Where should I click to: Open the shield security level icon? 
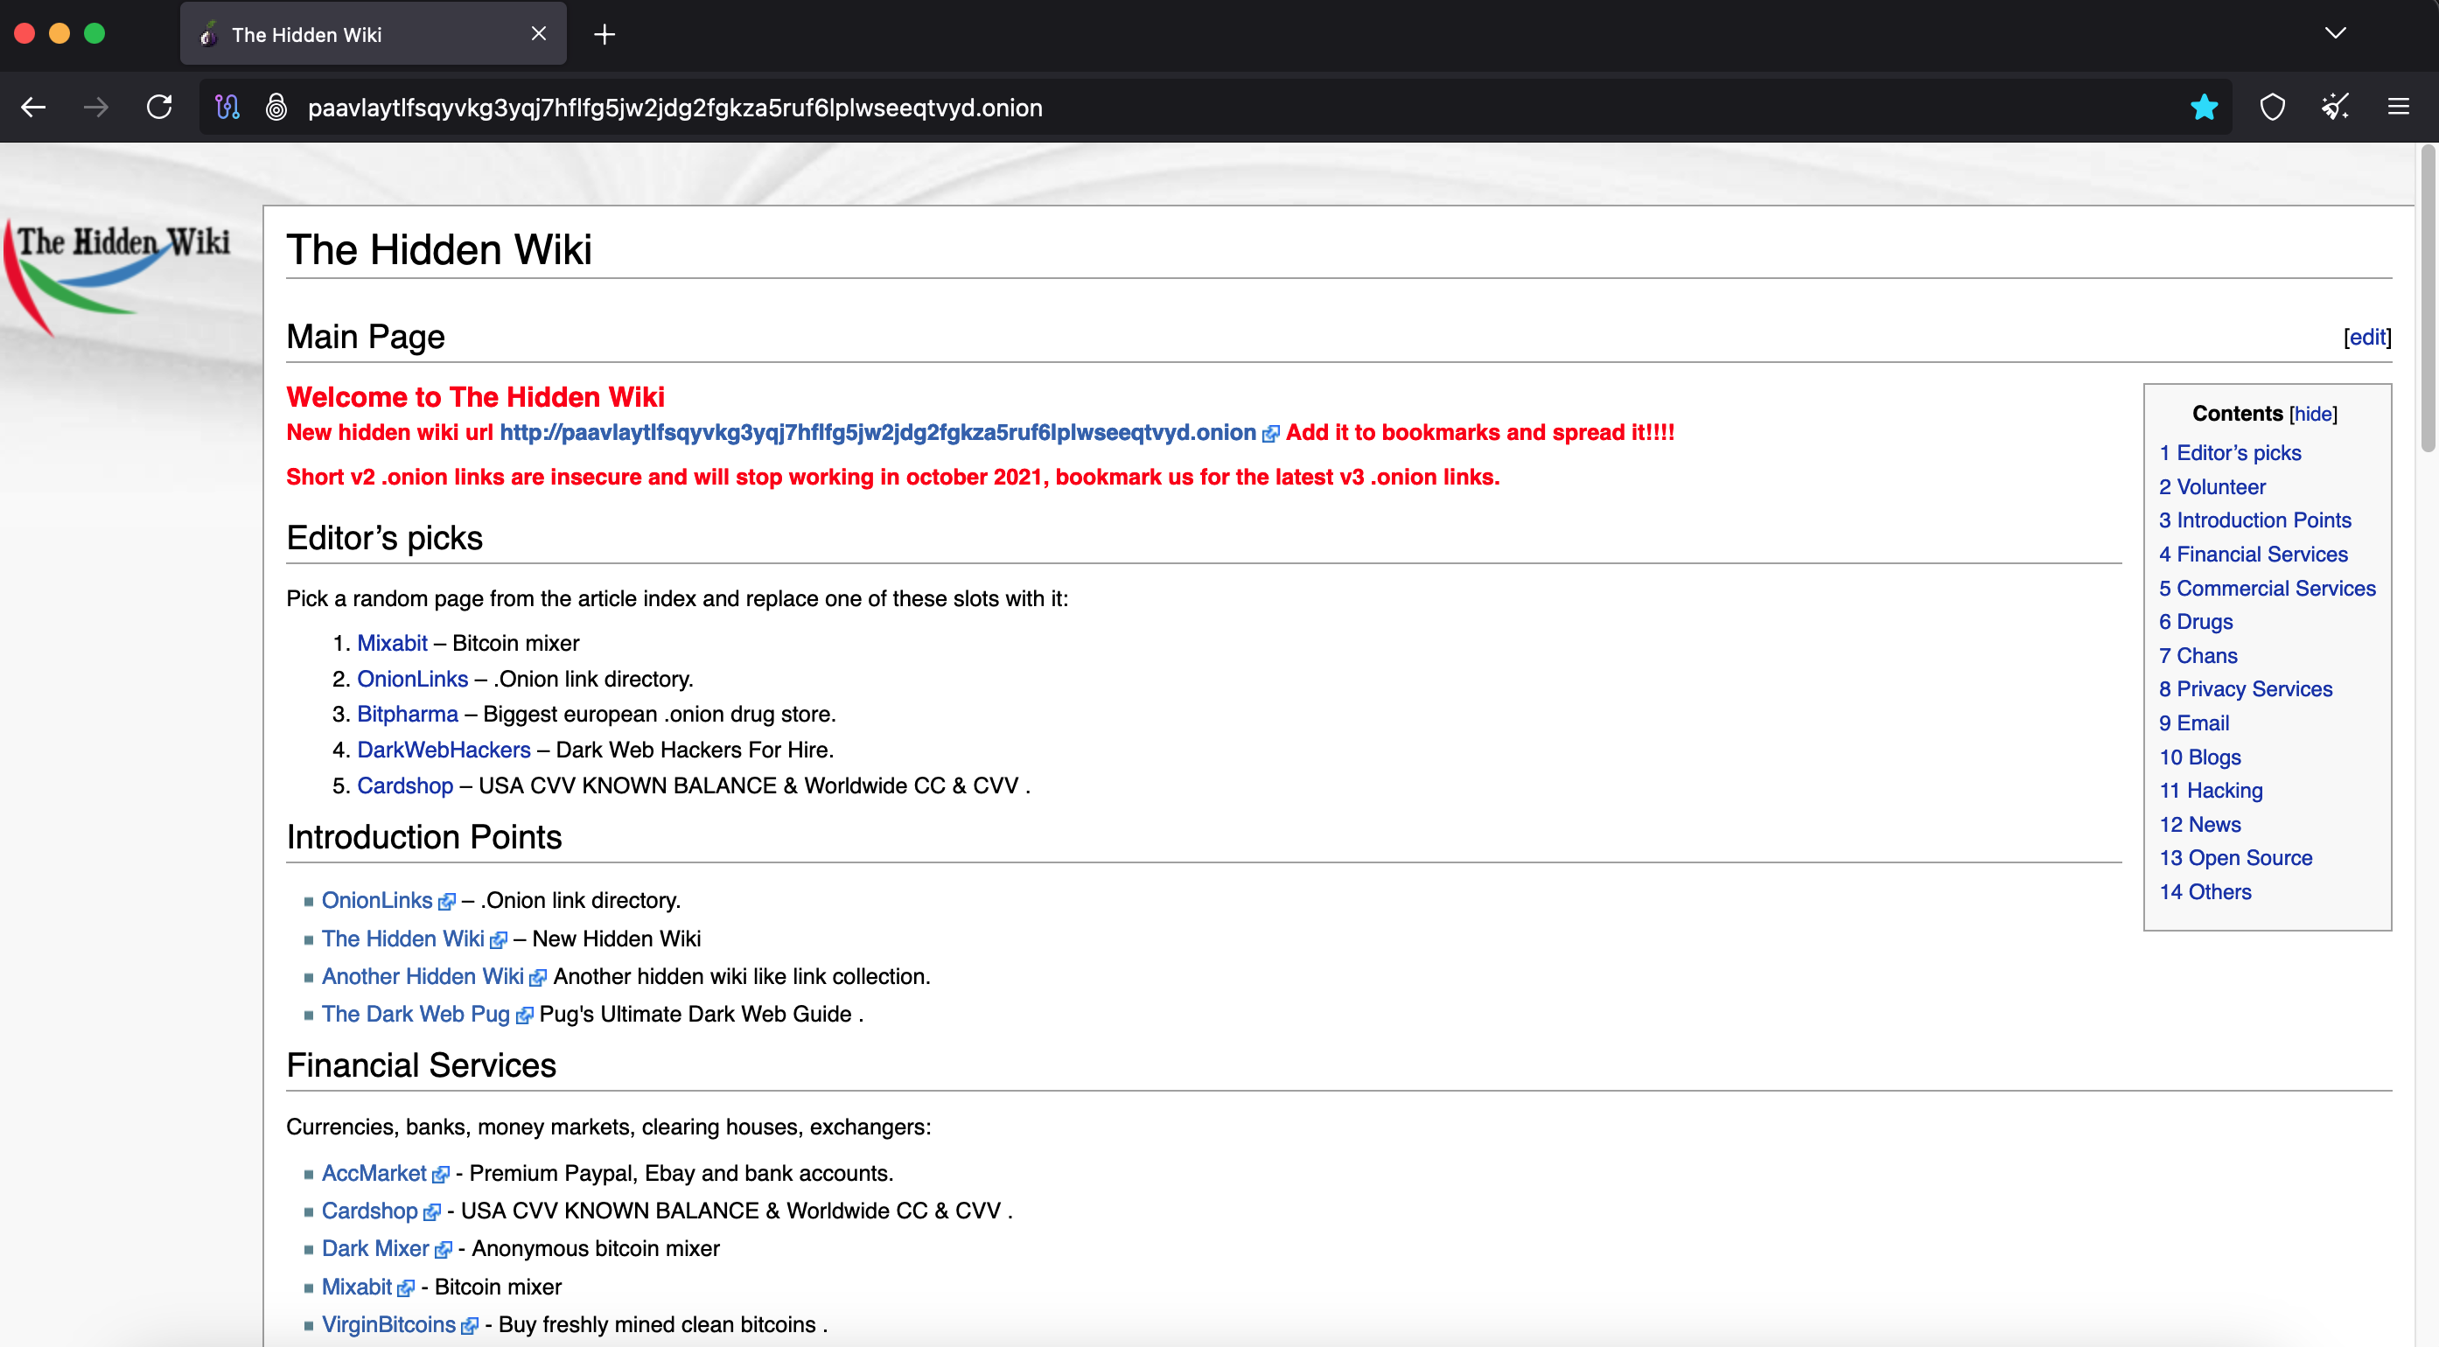pyautogui.click(x=2273, y=107)
